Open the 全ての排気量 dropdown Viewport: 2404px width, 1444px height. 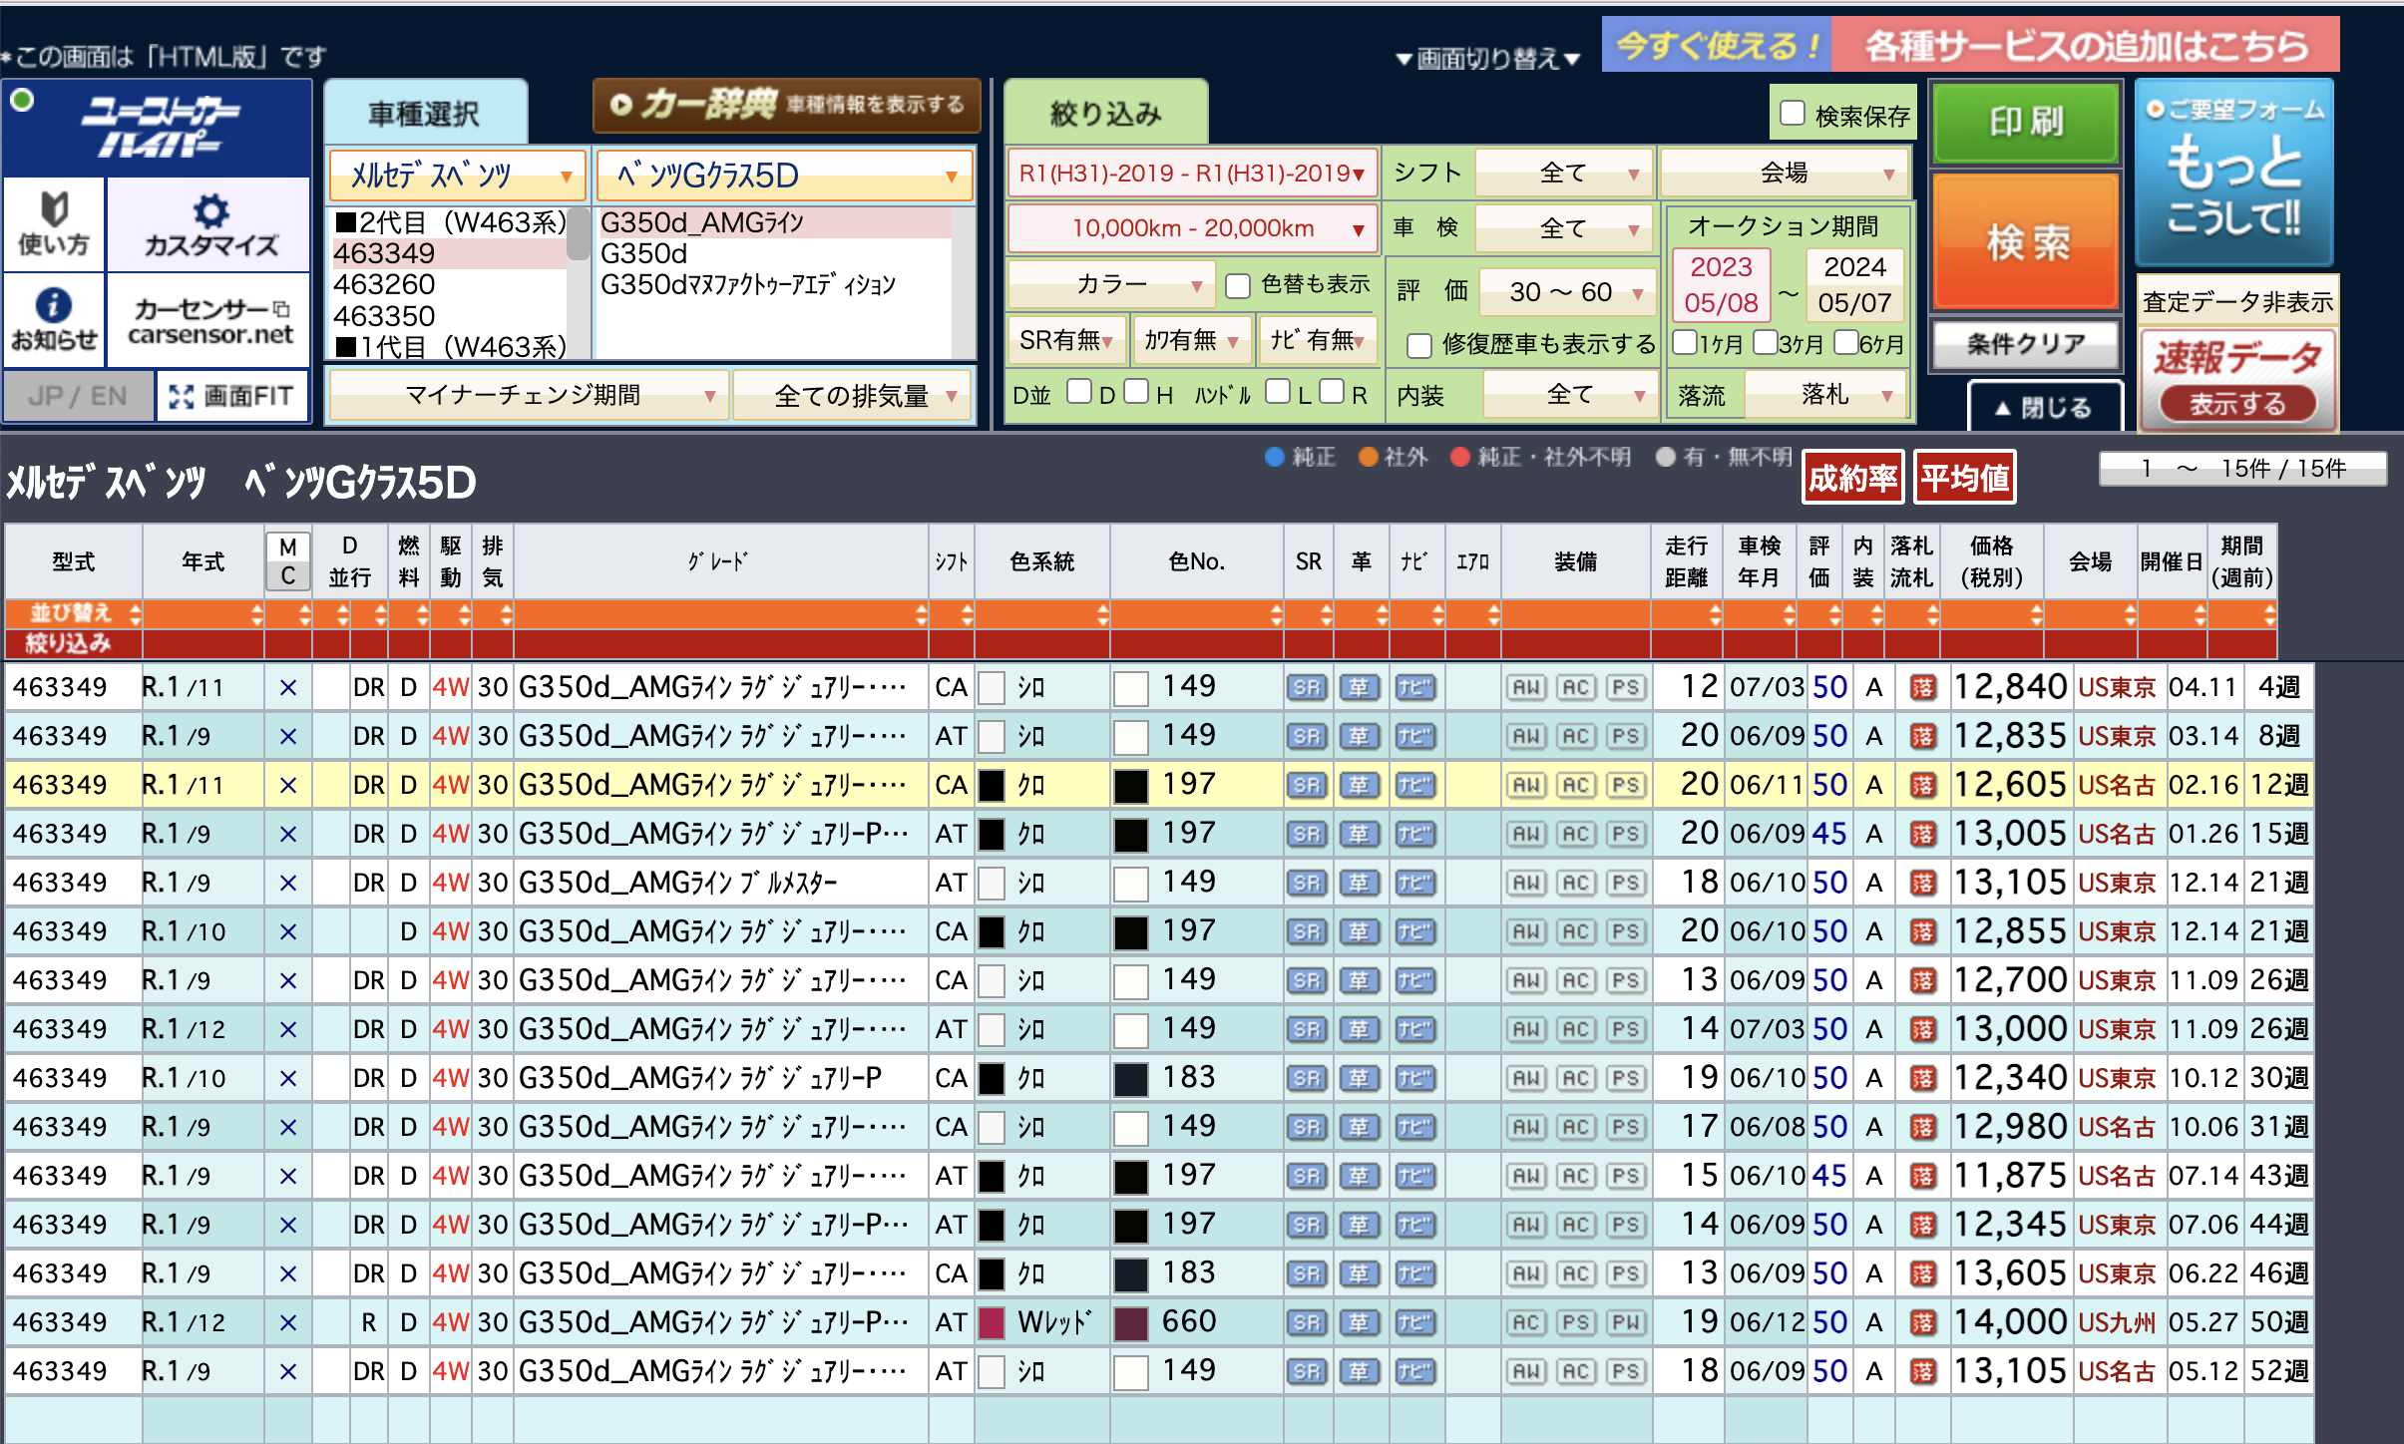point(853,396)
